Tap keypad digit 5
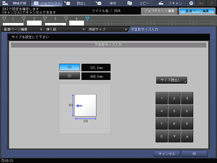This screenshot has height=163, width=217. (x=174, y=111)
